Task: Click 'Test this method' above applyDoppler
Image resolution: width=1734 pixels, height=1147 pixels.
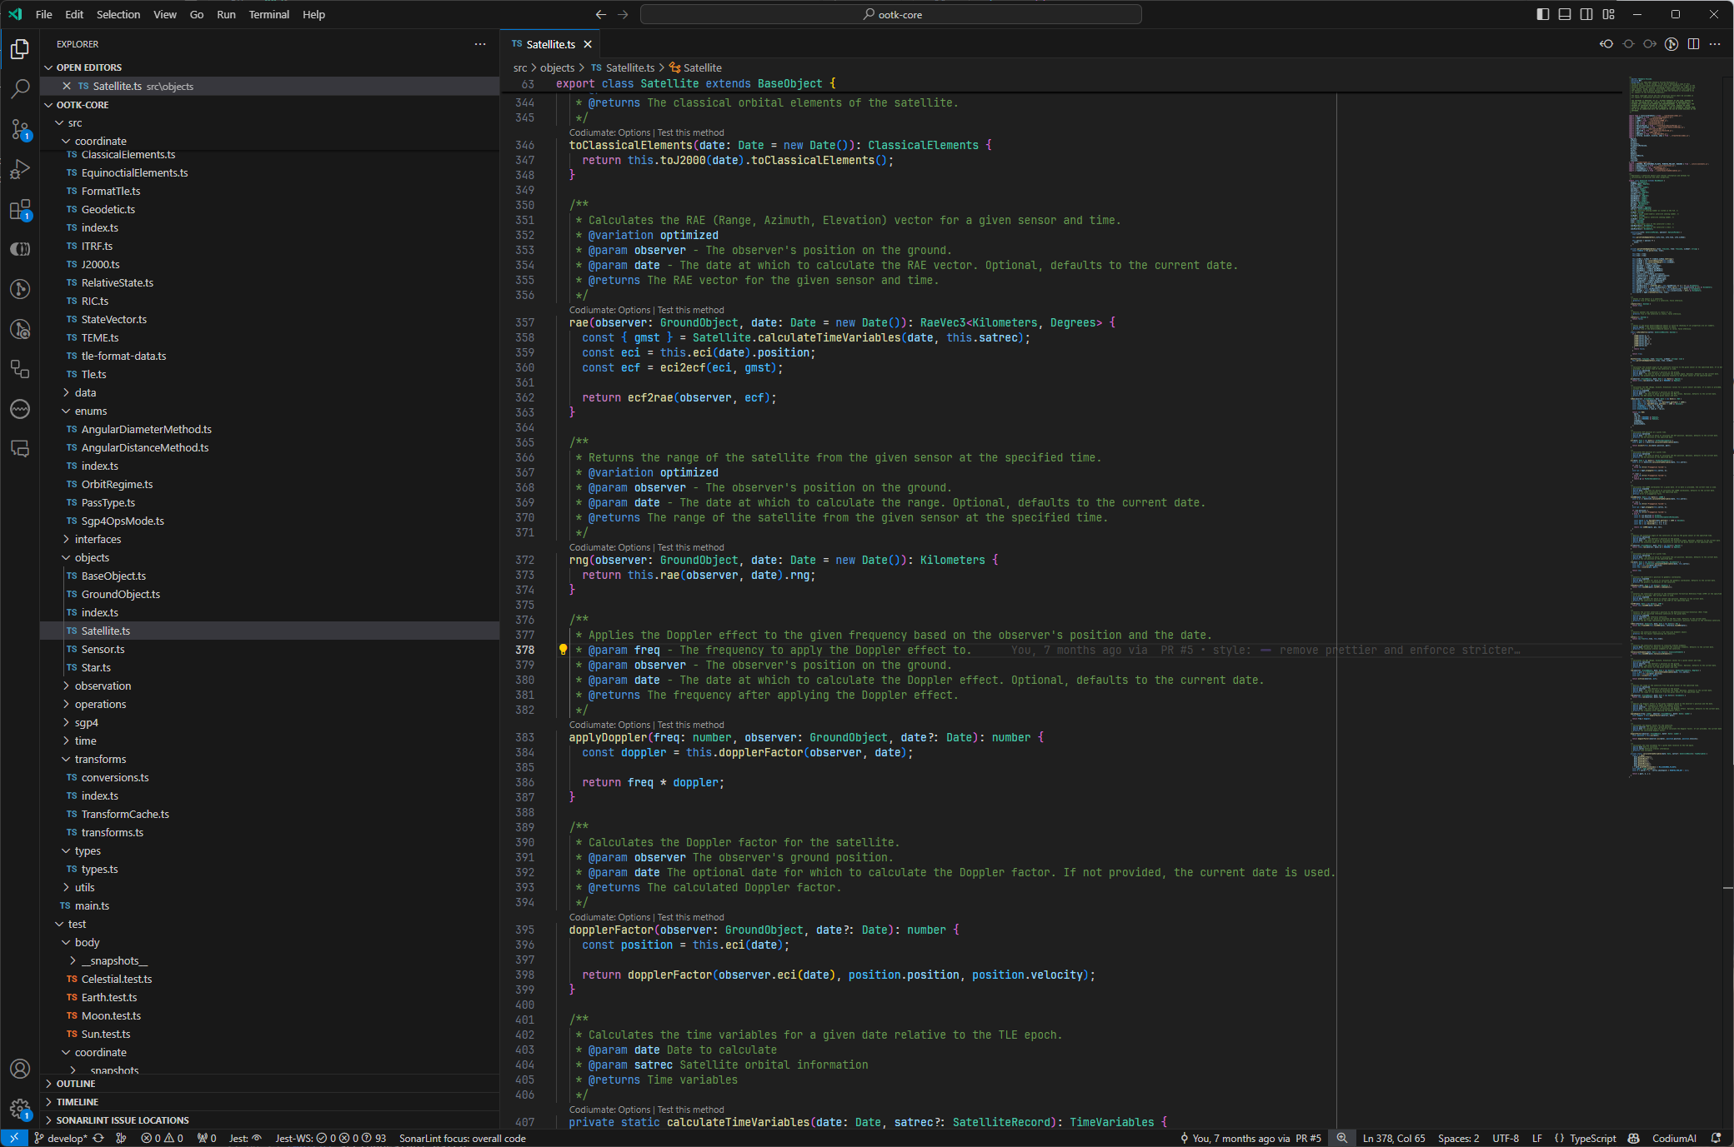Action: pyautogui.click(x=690, y=725)
